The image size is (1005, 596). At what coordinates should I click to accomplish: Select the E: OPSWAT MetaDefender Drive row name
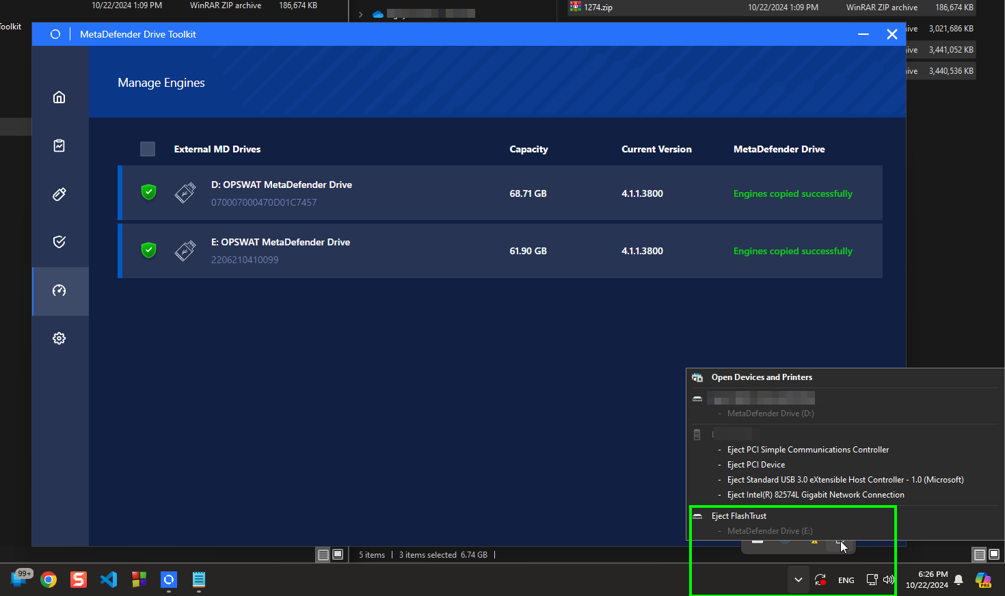280,242
